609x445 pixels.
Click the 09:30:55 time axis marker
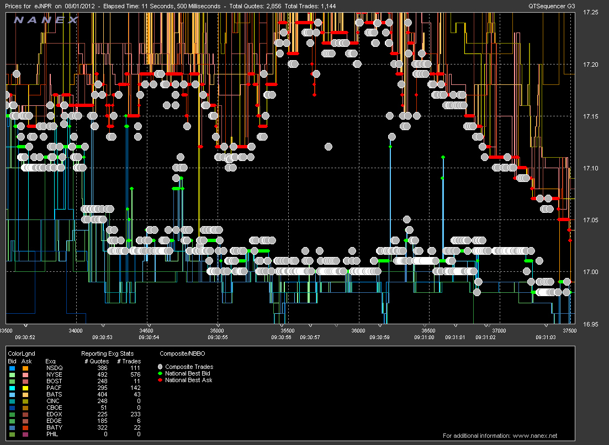point(218,337)
